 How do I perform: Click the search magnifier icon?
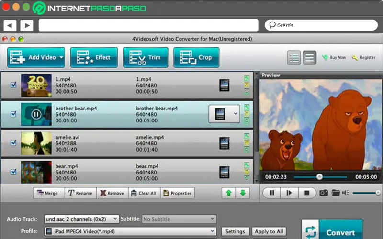point(272,25)
